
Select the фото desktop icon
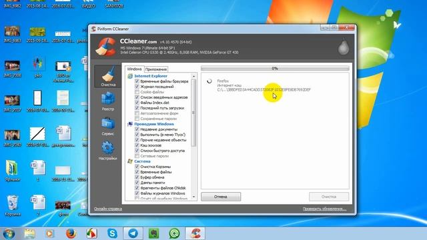point(63,209)
